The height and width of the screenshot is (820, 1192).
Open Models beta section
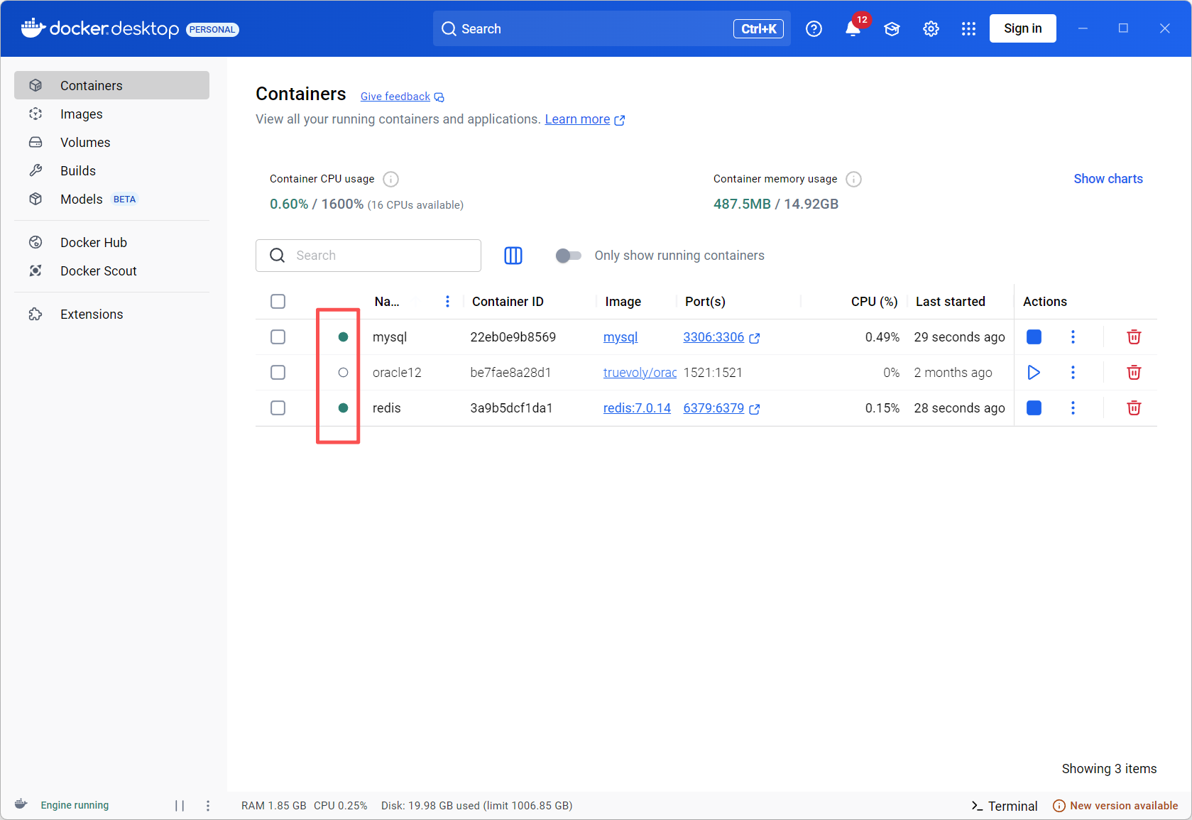(111, 199)
